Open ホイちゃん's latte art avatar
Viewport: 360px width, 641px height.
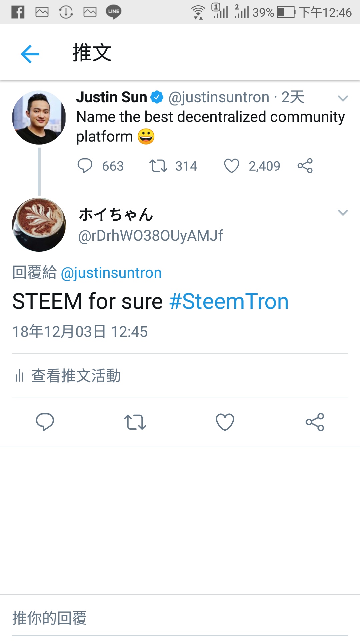click(x=39, y=225)
